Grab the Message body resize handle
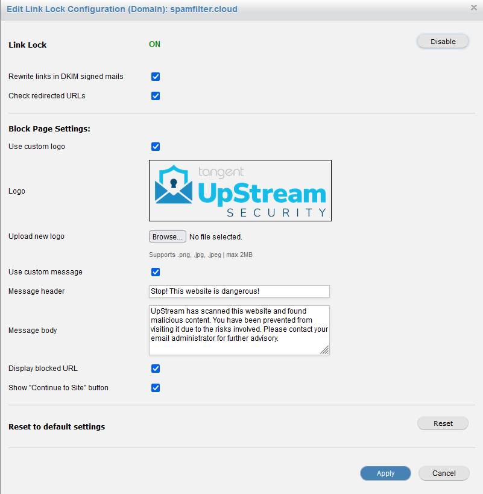 (x=324, y=350)
